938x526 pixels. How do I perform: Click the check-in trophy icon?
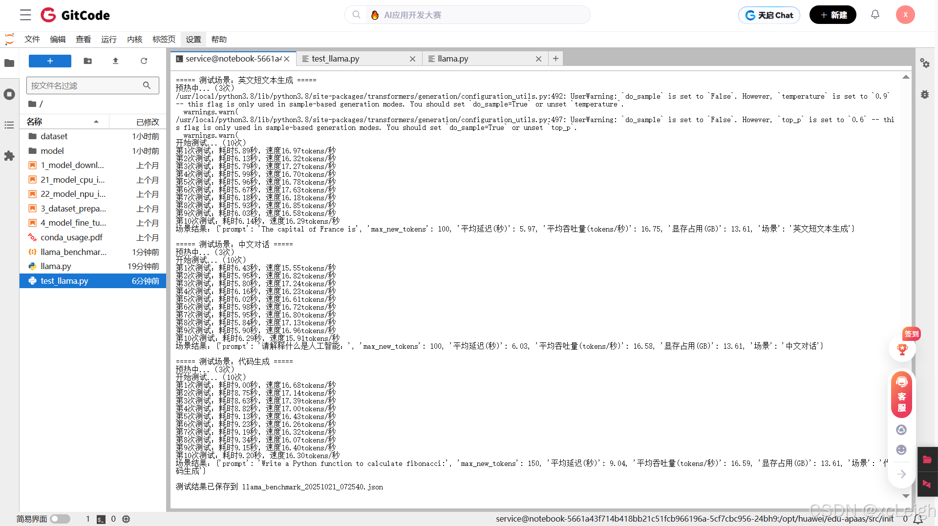902,349
